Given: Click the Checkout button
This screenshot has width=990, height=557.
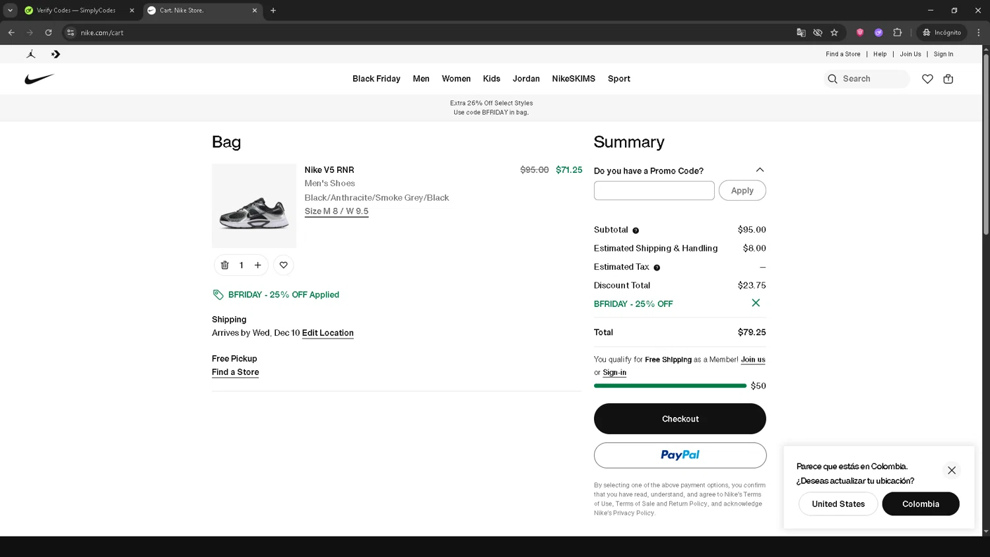Looking at the screenshot, I should point(680,419).
